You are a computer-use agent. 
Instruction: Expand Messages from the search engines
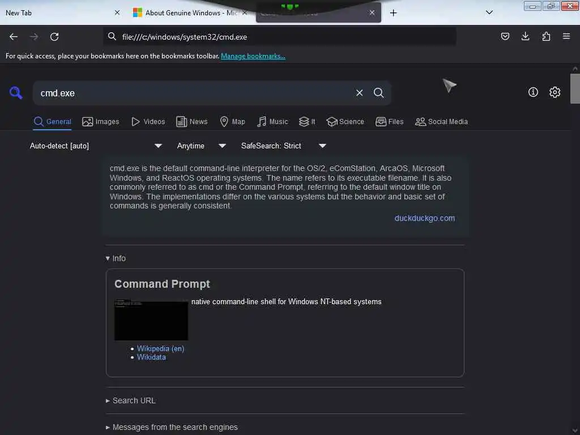172,427
